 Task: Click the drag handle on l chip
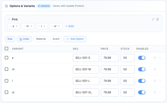[39, 26]
